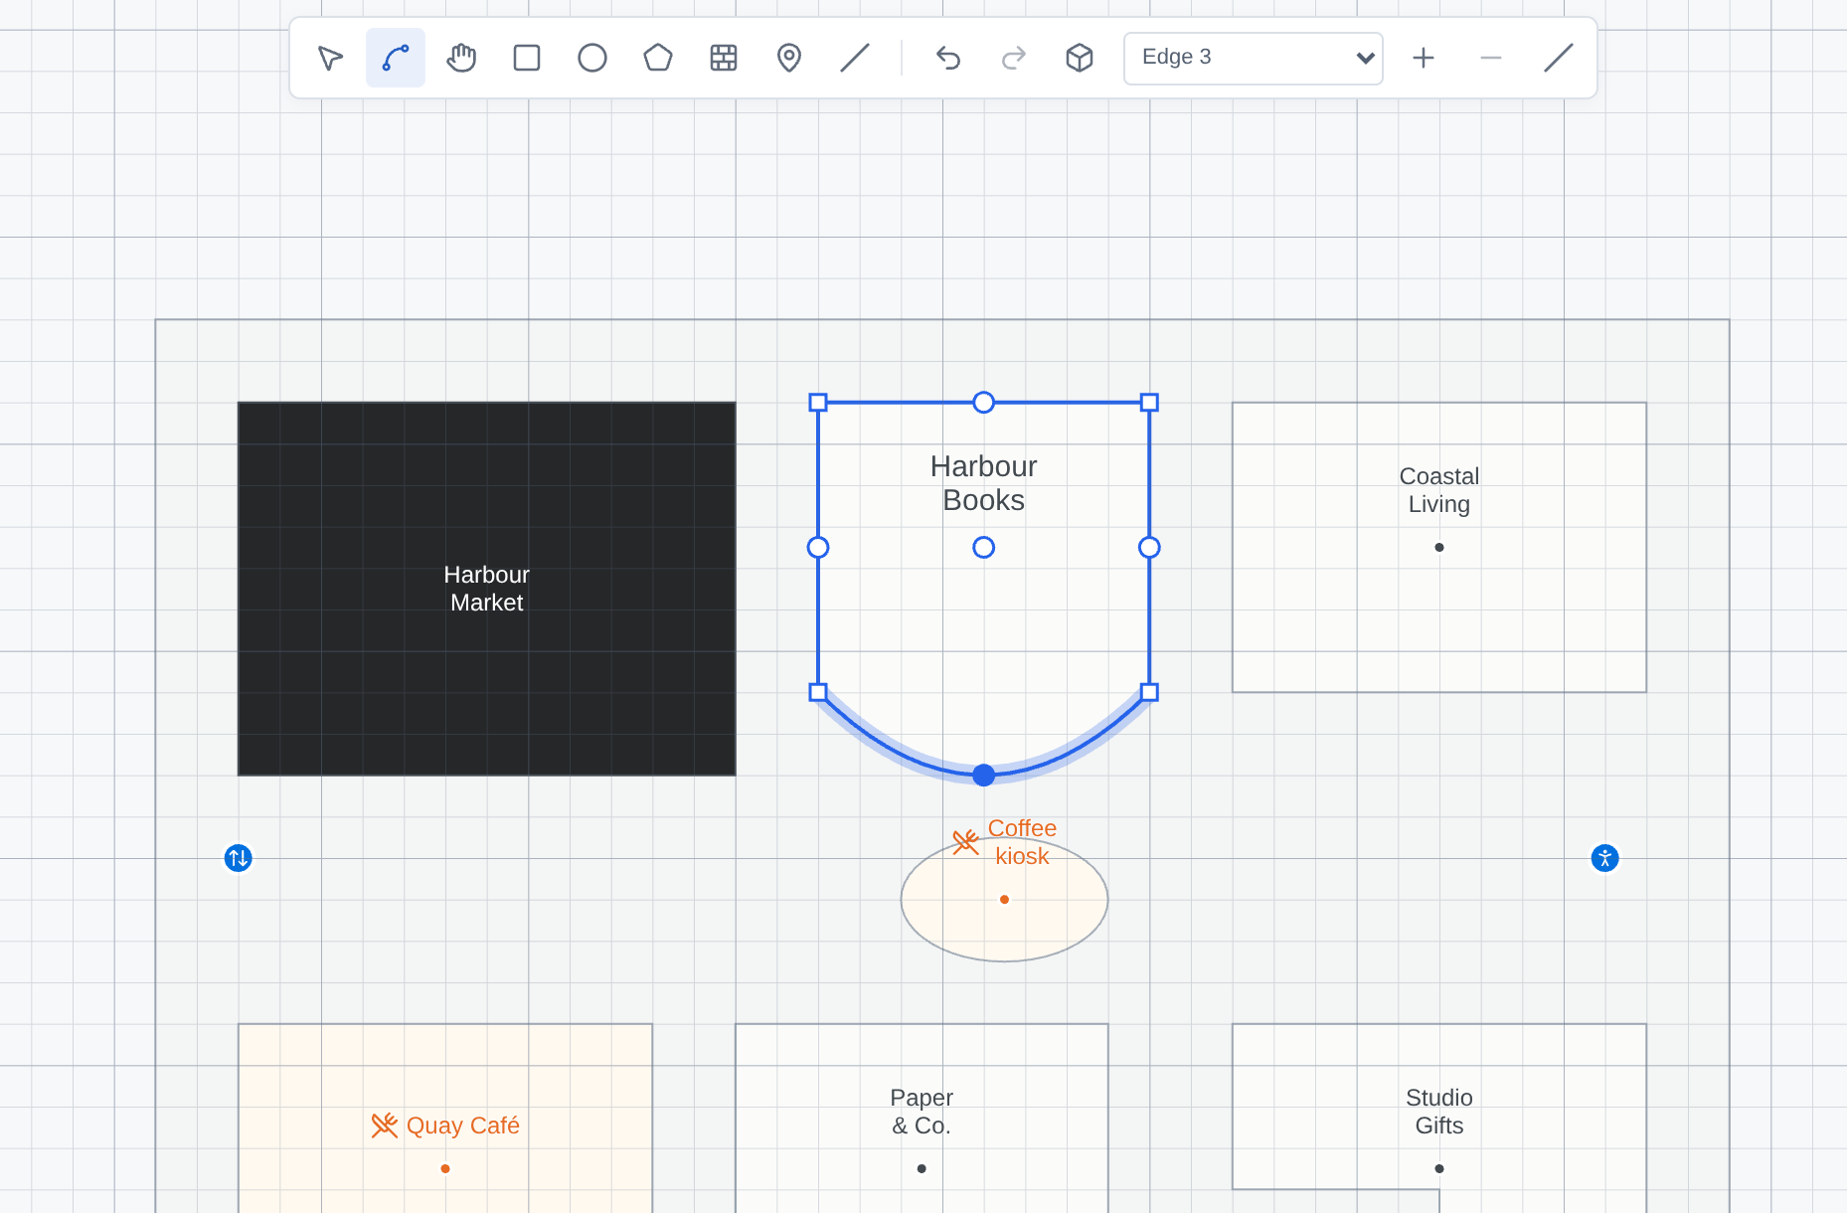Click the elevator marker with up-down arrows
1847x1213 pixels.
click(x=239, y=858)
